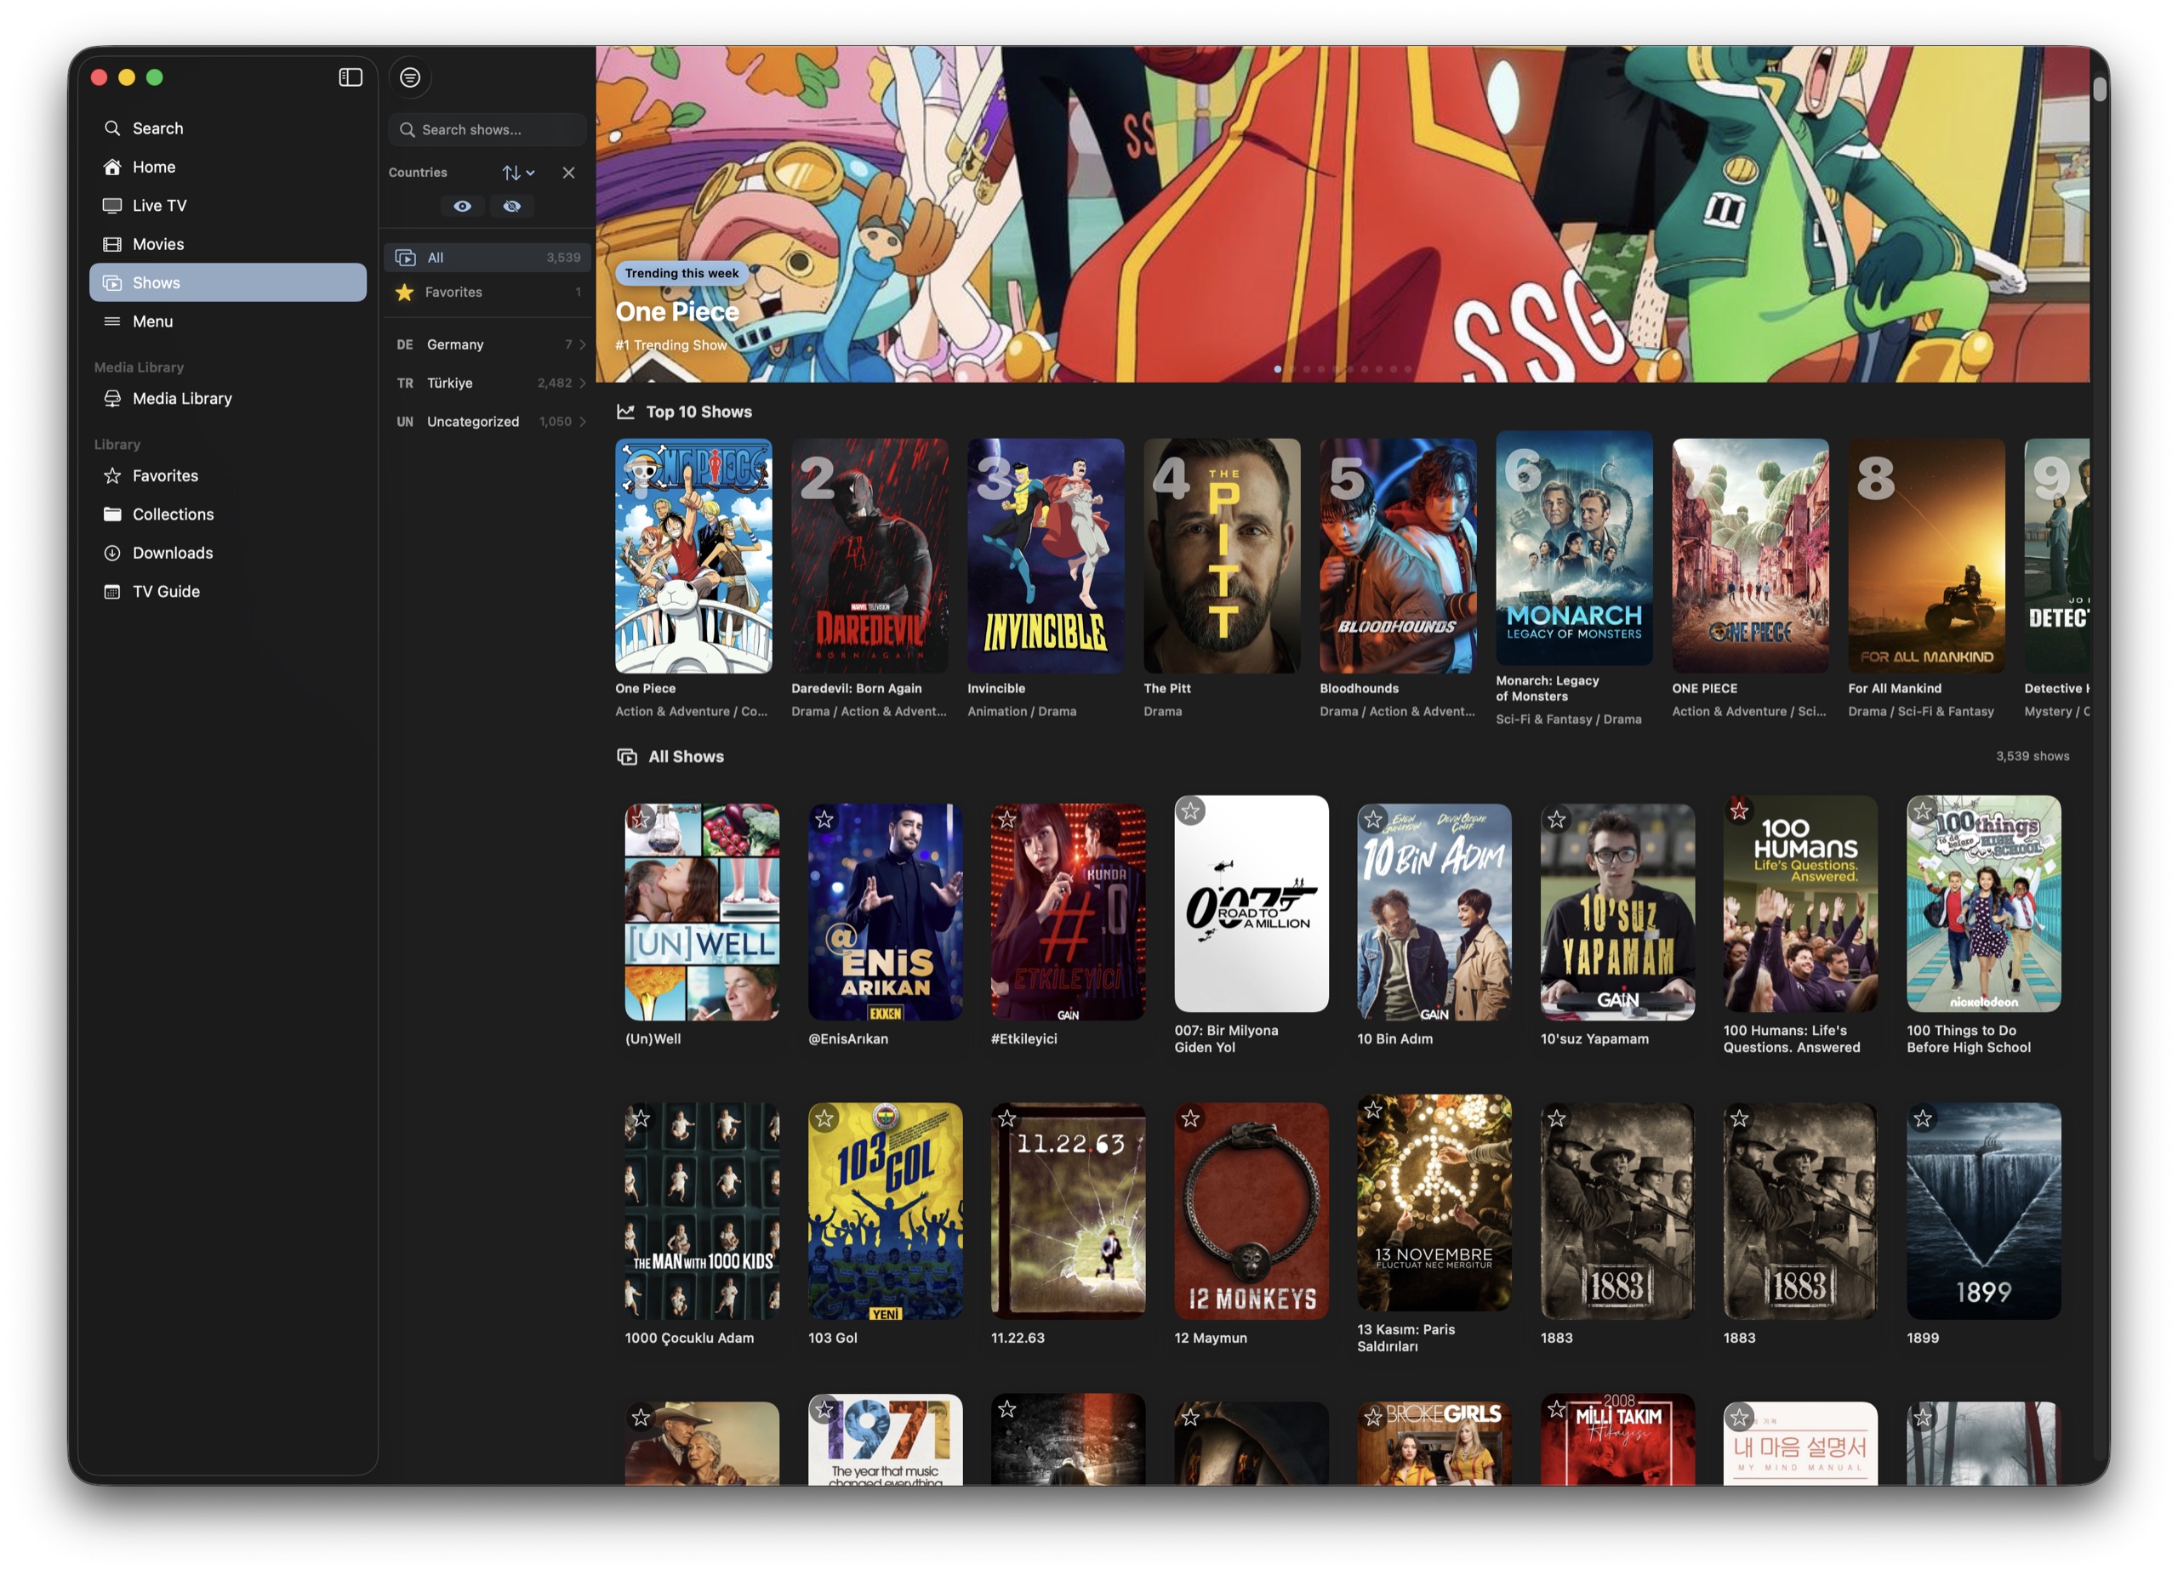Viewport: 2178px width, 1575px height.
Task: Click the 3,539 shows count
Action: tap(2032, 756)
